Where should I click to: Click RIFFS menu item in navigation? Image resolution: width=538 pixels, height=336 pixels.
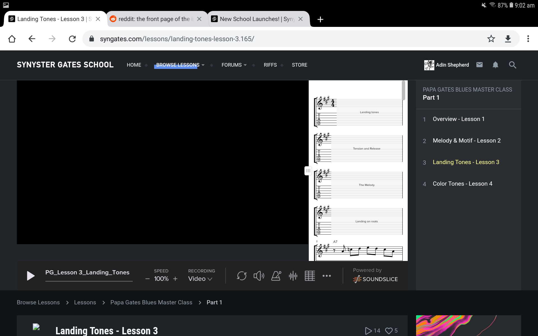point(270,65)
